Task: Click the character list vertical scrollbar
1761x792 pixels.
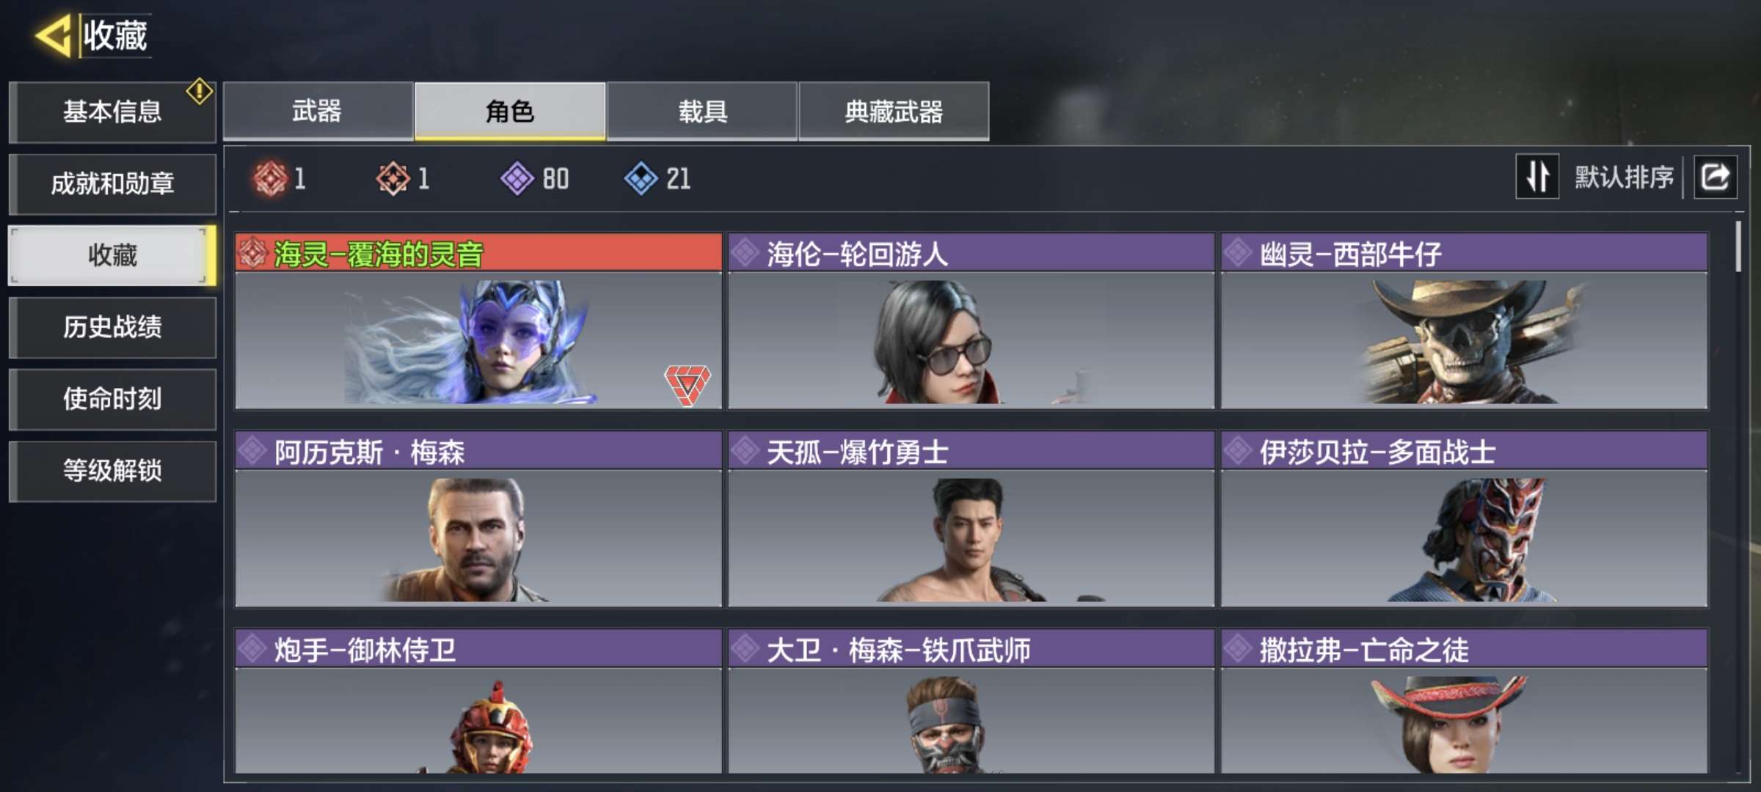Action: click(x=1738, y=246)
